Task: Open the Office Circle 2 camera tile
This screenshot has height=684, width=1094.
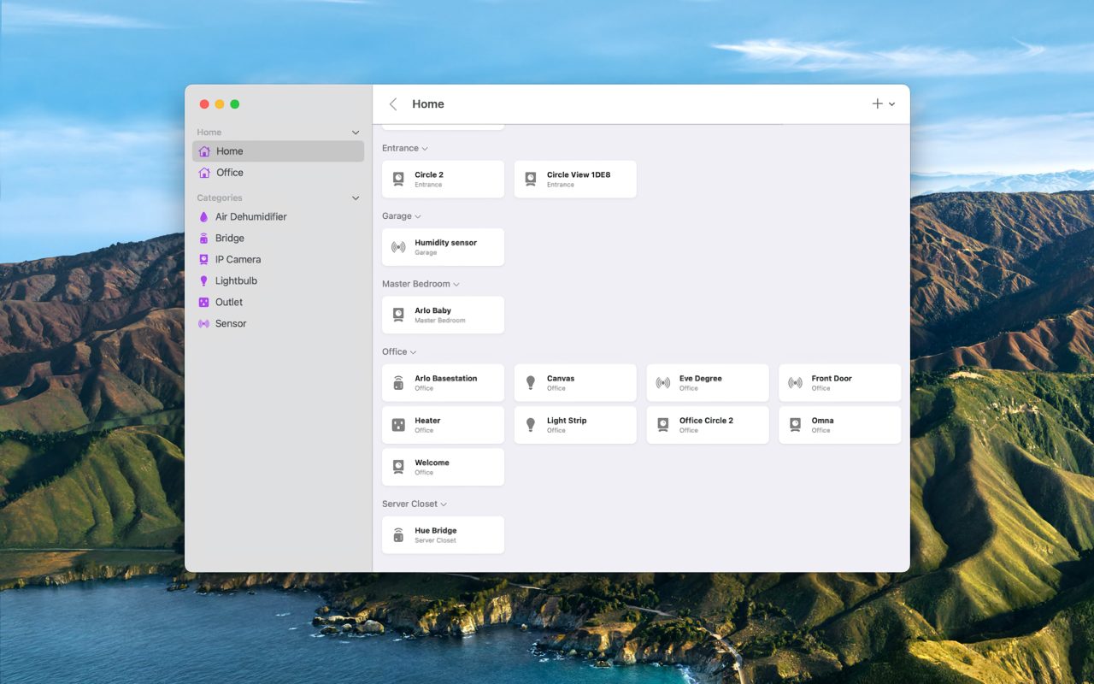Action: [708, 425]
